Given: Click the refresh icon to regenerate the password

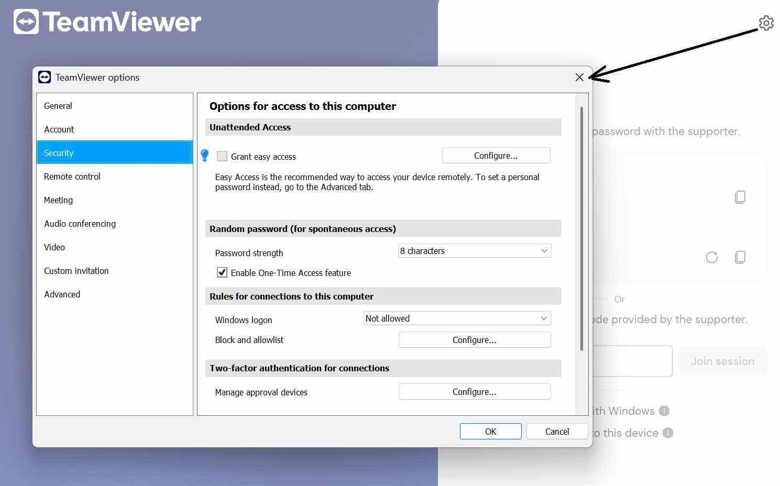Looking at the screenshot, I should click(711, 257).
